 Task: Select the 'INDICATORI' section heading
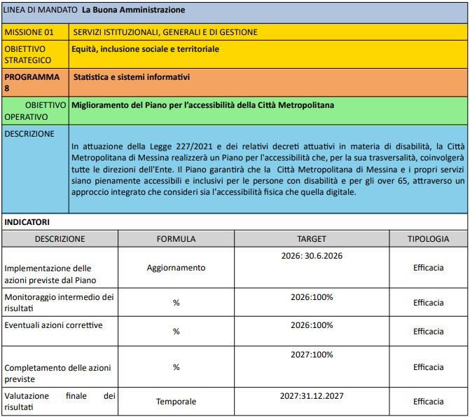27,222
